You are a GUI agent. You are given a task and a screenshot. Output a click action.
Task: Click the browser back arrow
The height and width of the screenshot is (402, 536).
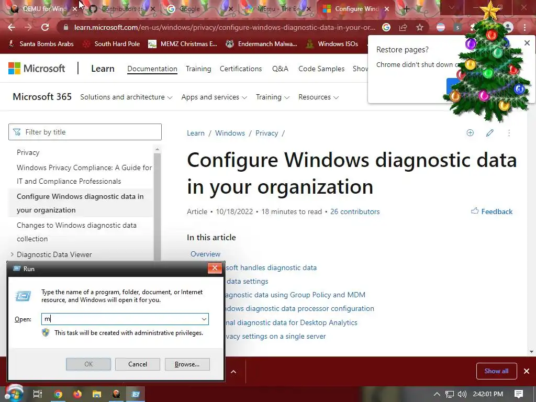(12, 27)
